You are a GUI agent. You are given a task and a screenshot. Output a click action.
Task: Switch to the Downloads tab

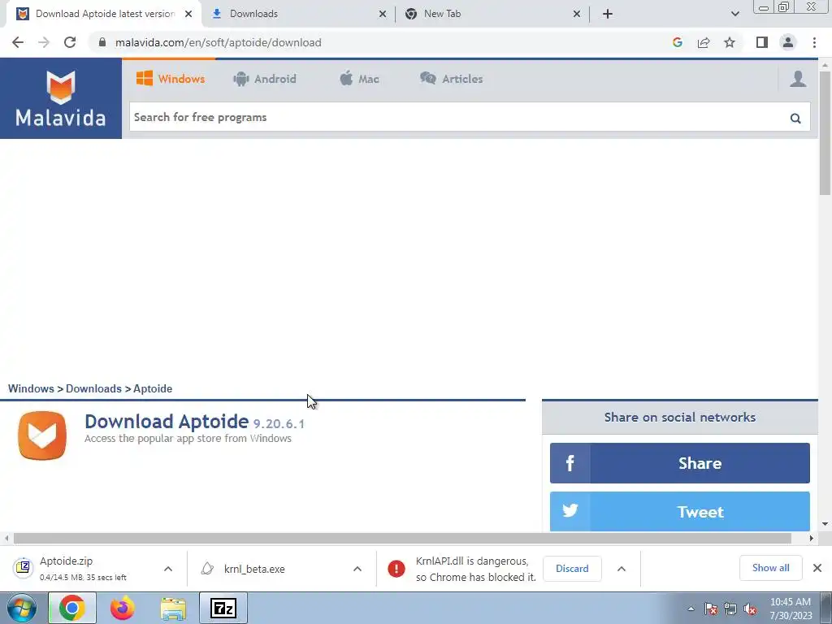[x=298, y=14]
